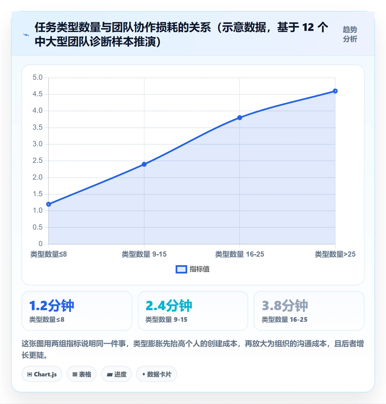
Task: Click the x-axis label 类型数量 9-15
Action: [x=144, y=254]
